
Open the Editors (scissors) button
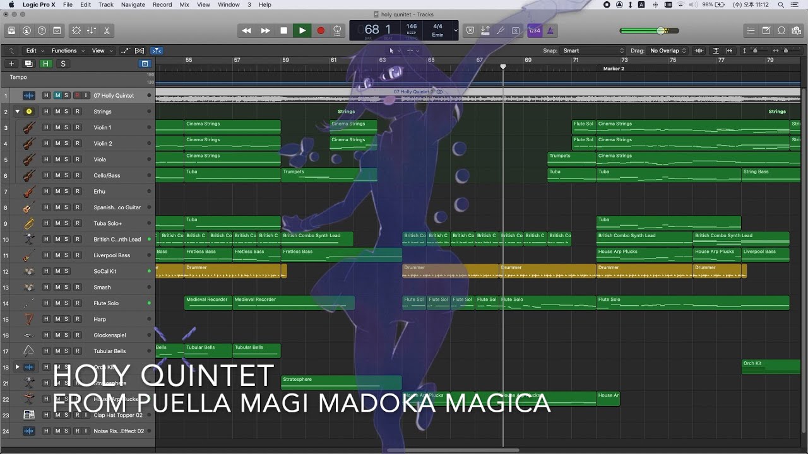point(107,30)
